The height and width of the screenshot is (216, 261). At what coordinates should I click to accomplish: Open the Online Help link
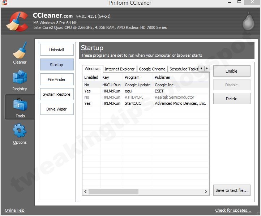15,210
